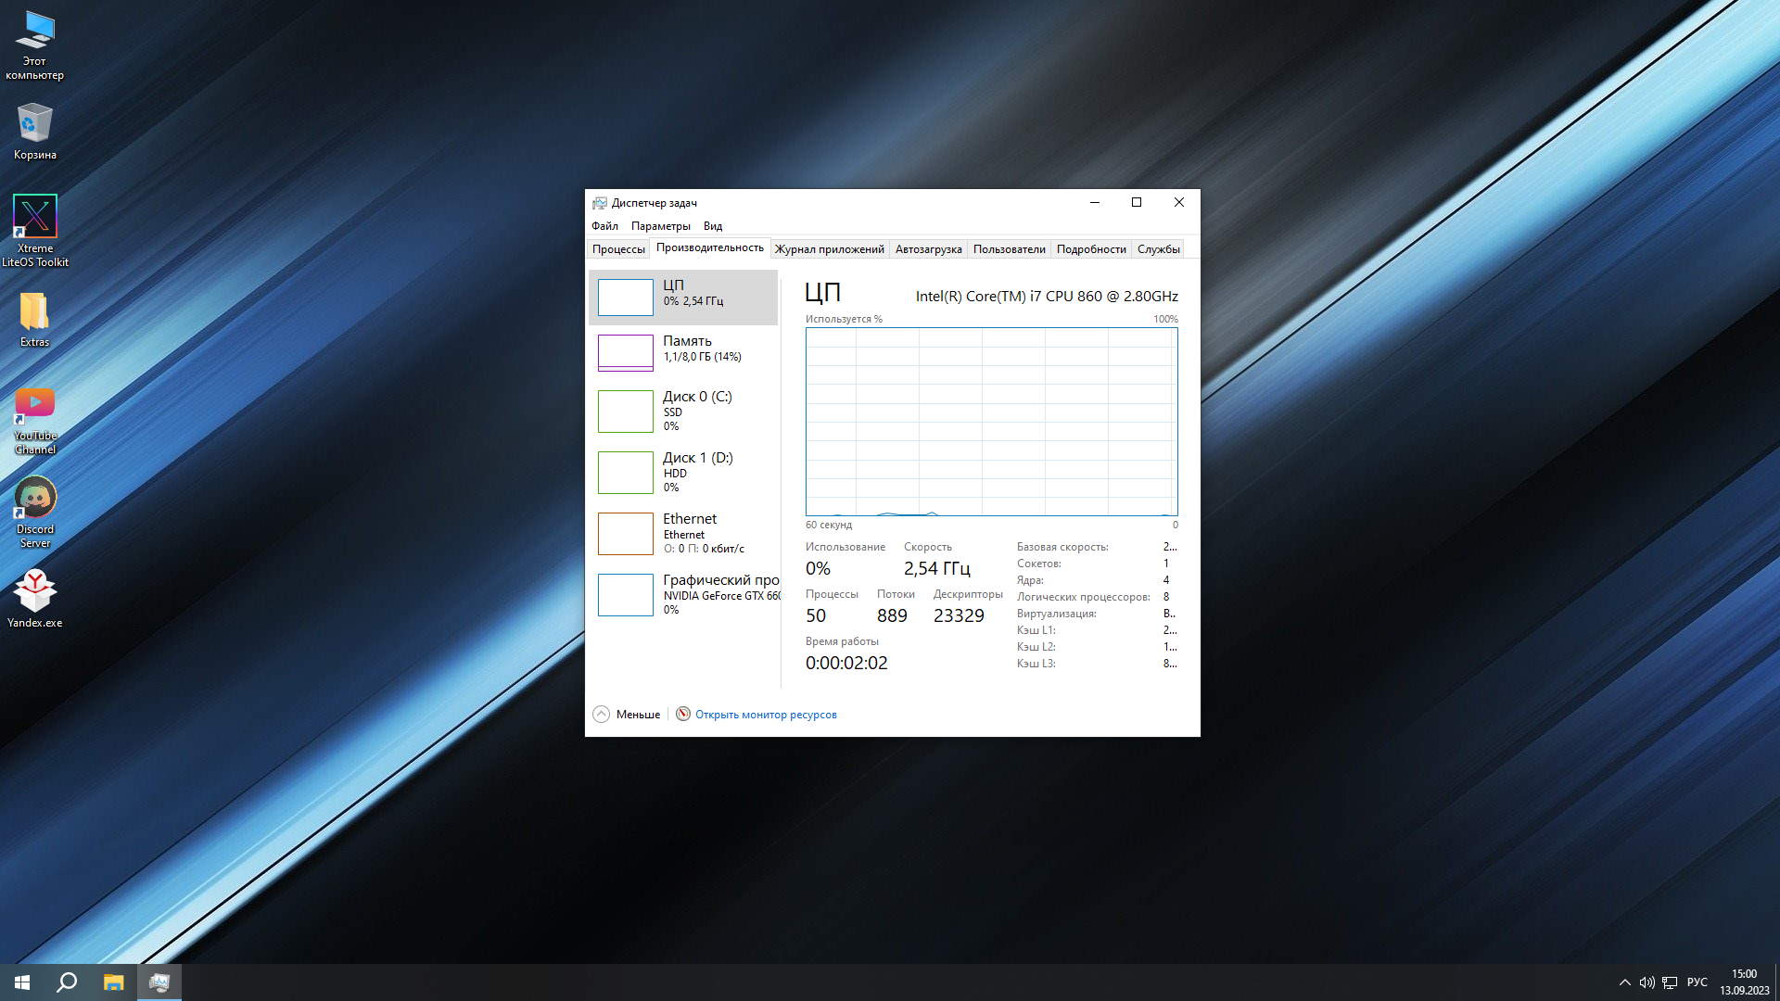Open the Параметры menu
This screenshot has width=1780, height=1001.
point(660,226)
